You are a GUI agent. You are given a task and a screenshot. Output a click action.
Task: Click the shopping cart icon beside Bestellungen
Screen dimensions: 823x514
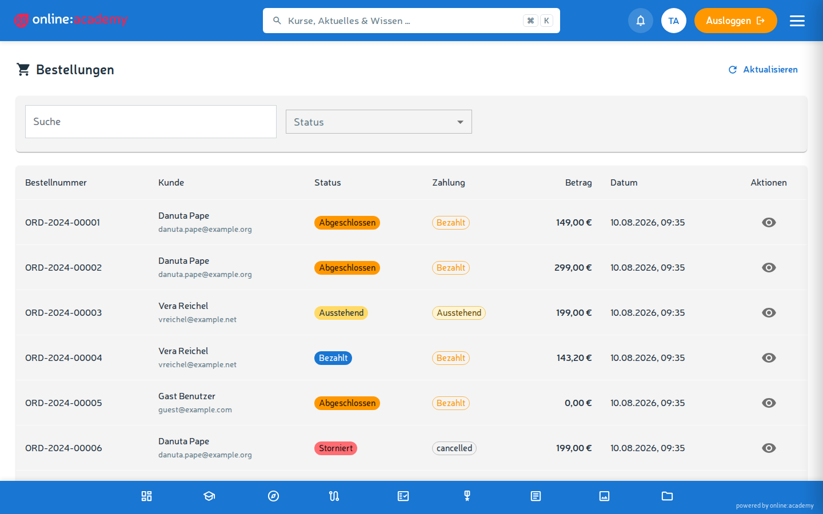[23, 70]
